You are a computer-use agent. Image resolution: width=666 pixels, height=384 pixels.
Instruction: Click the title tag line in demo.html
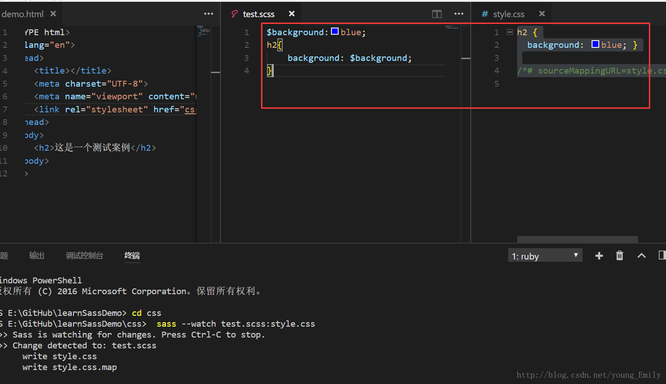tap(73, 71)
